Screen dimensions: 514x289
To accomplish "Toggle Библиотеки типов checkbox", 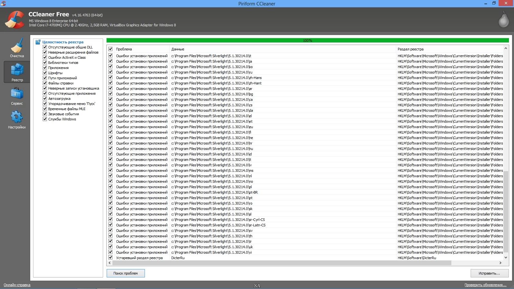I will pyautogui.click(x=45, y=63).
